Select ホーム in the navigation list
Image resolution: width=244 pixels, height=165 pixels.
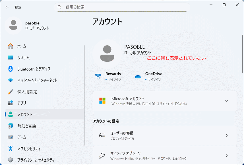click(11, 46)
